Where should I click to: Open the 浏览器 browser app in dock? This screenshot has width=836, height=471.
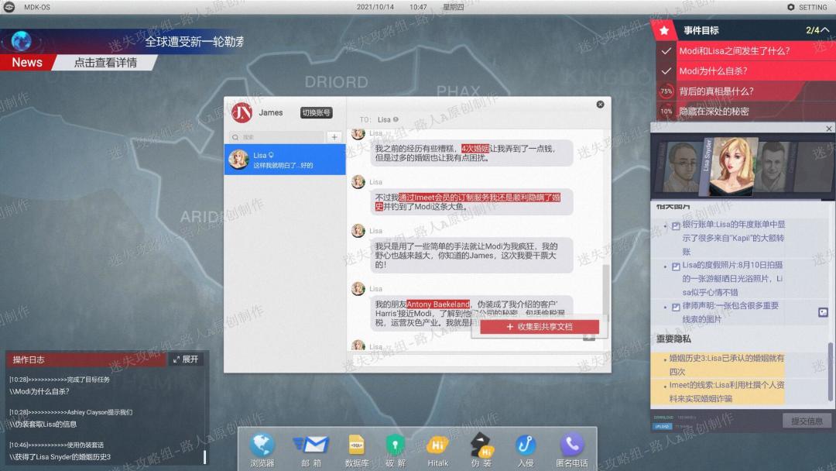coord(262,448)
